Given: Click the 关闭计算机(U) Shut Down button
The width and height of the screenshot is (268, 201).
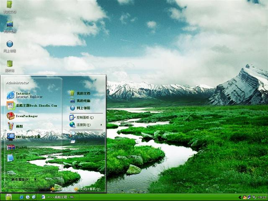Looking at the screenshot, I should (88, 189).
